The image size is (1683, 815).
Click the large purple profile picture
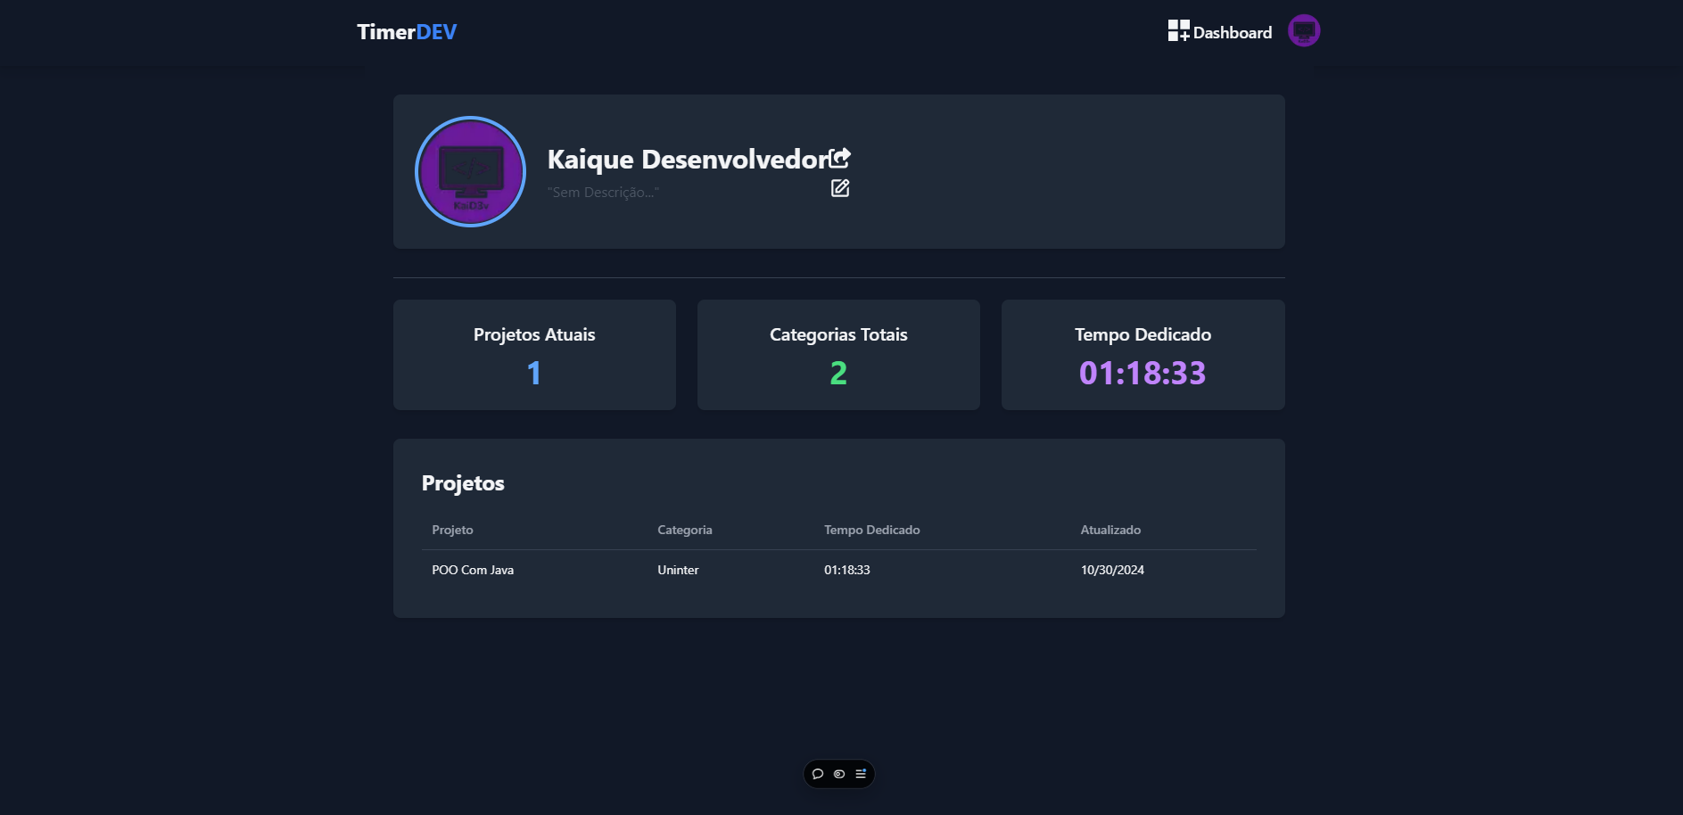(x=470, y=171)
